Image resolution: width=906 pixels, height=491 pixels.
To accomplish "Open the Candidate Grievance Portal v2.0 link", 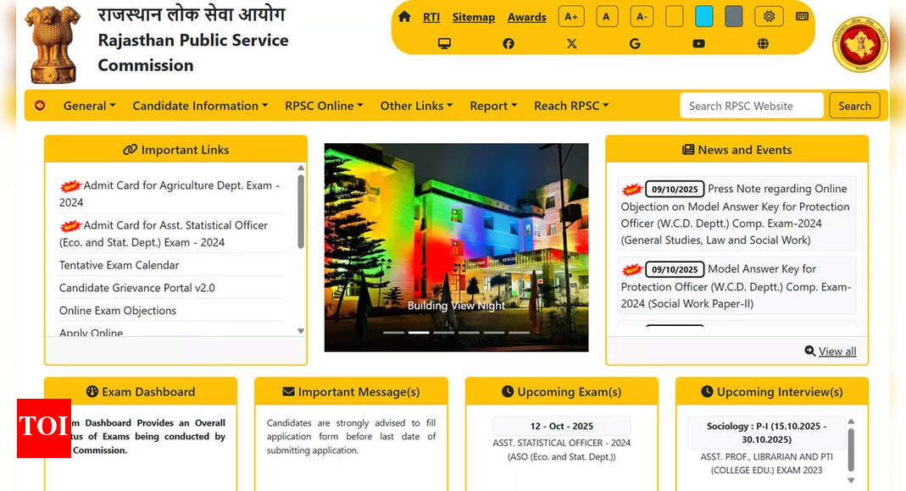I will click(x=136, y=288).
